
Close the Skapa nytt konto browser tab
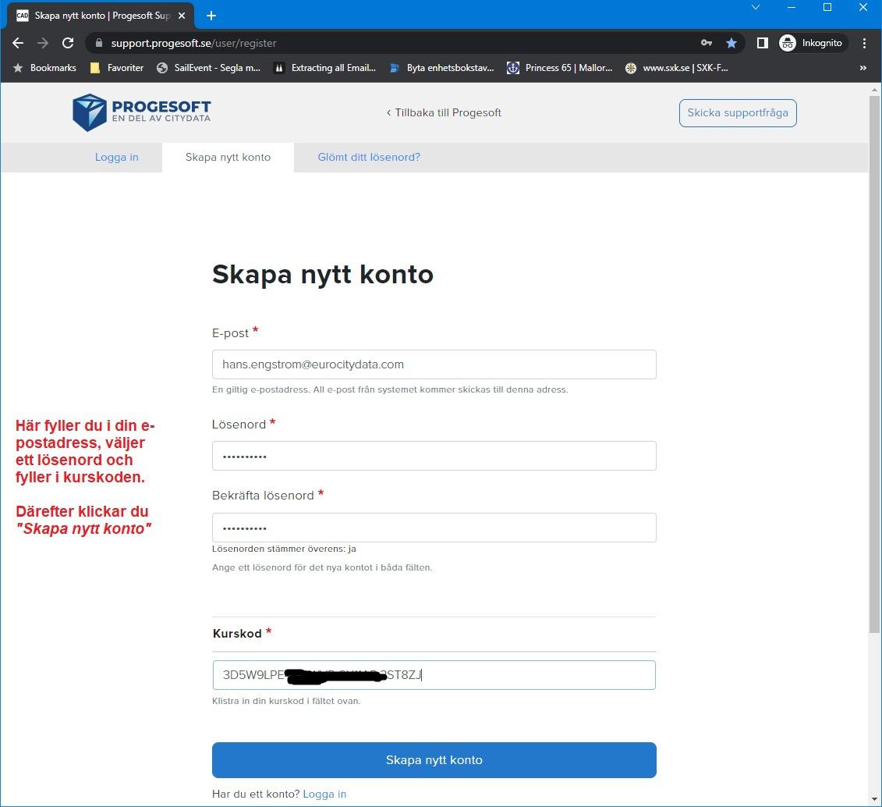pos(182,16)
